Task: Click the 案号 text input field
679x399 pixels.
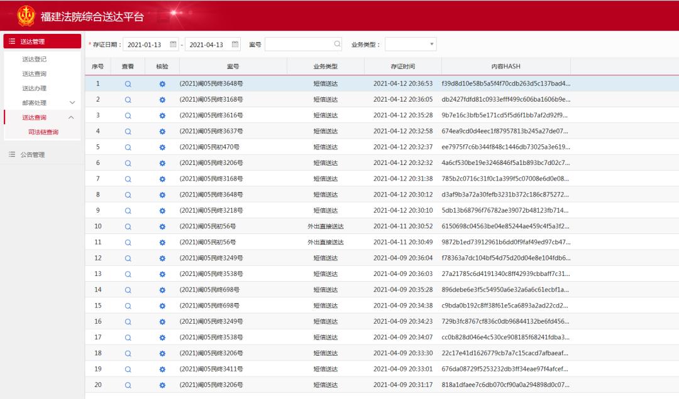Action: [x=299, y=45]
